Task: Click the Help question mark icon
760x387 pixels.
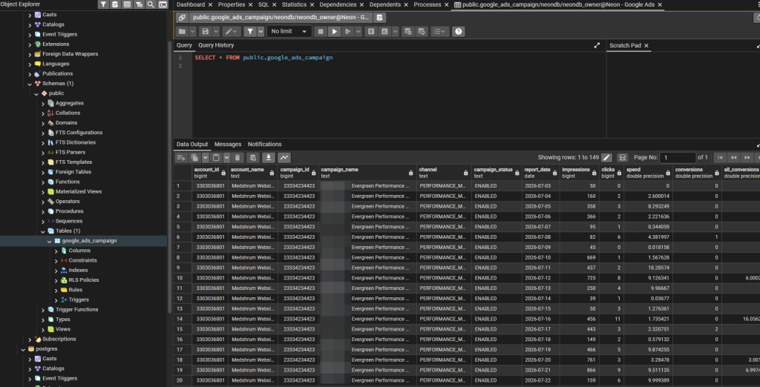Action: pyautogui.click(x=459, y=31)
